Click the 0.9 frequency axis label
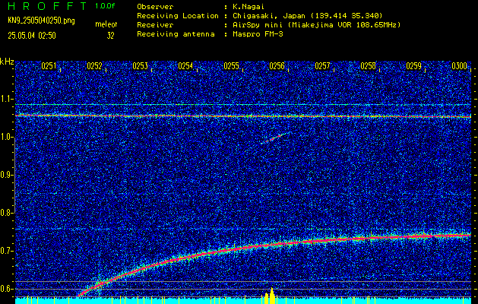The width and height of the screenshot is (478, 304). (x=6, y=175)
